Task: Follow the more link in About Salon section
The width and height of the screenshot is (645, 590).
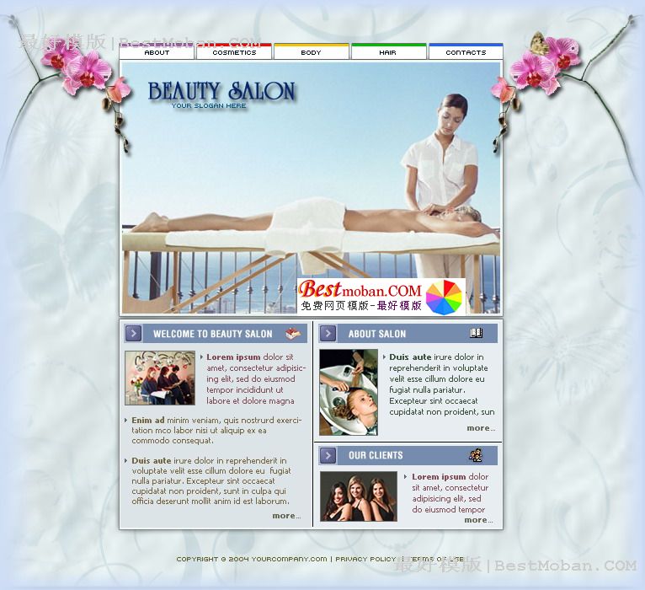Action: 481,428
